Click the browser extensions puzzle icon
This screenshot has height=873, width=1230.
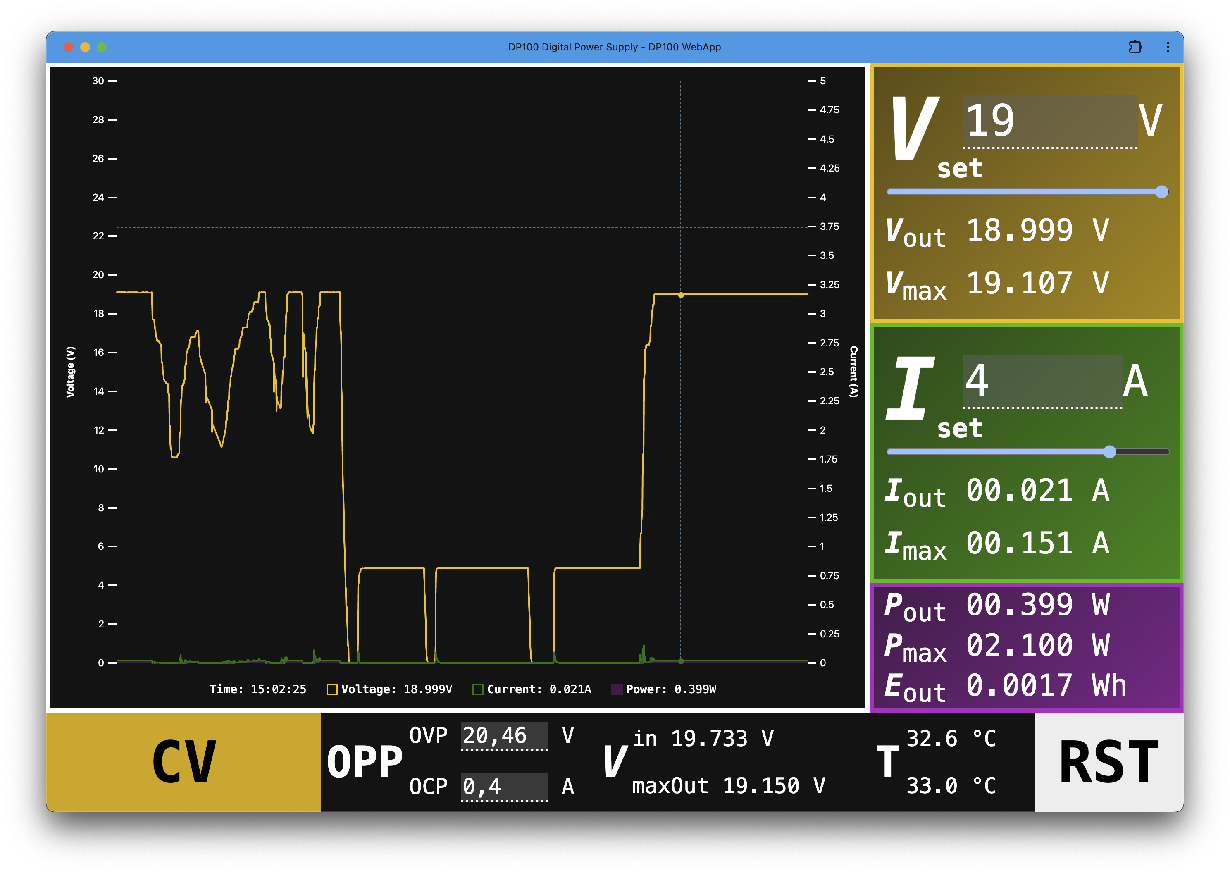(1135, 47)
